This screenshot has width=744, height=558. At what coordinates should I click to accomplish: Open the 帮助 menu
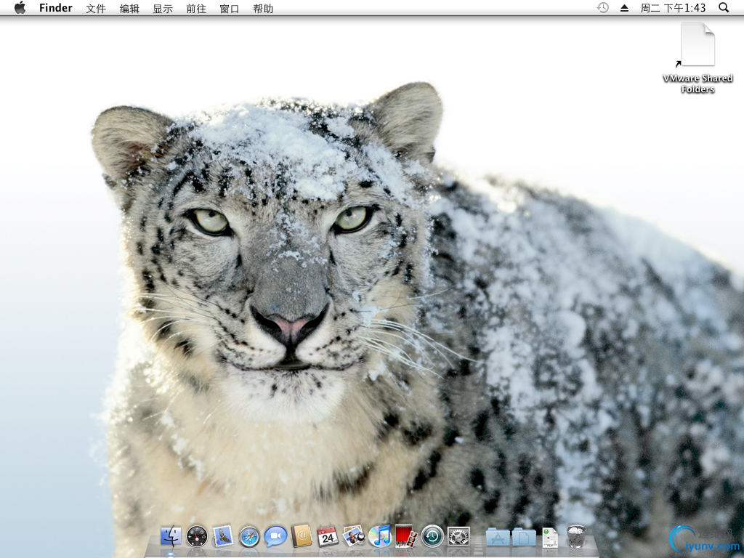coord(263,9)
